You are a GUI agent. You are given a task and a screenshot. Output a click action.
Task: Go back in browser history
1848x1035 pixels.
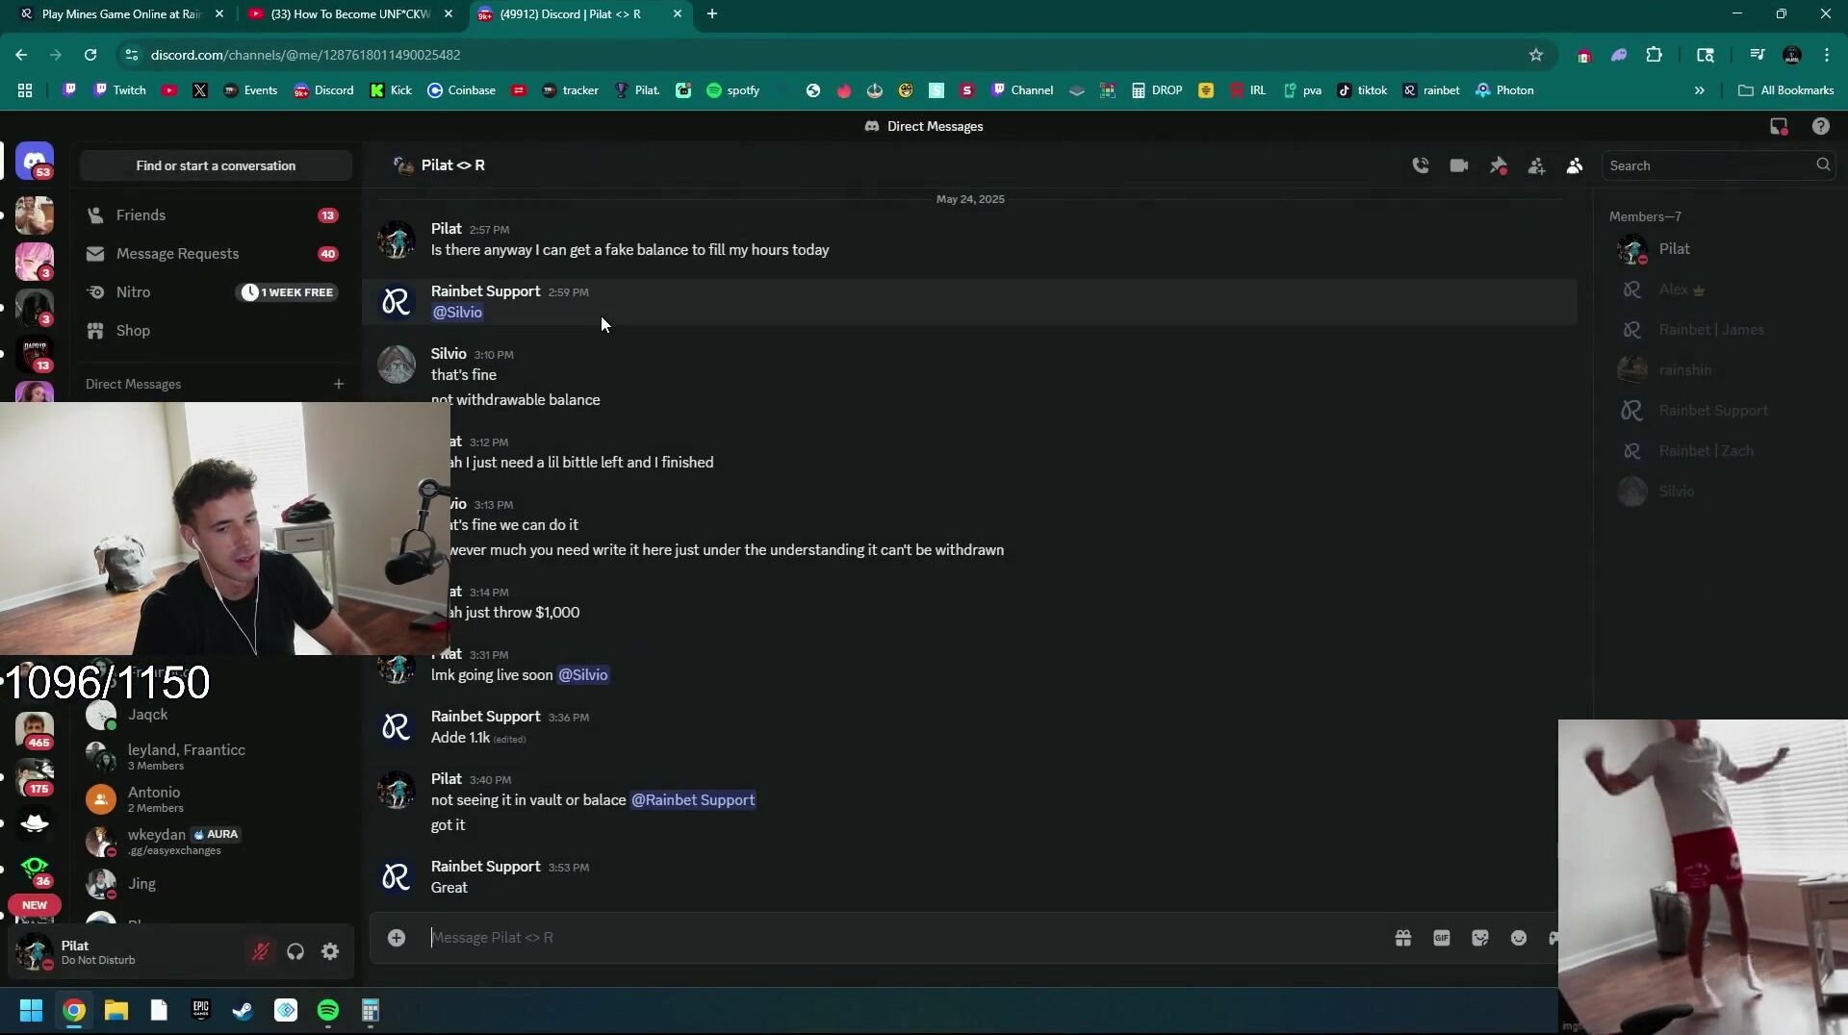pos(21,55)
